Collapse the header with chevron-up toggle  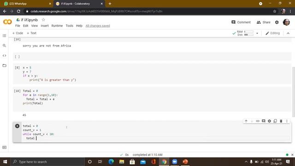[x=288, y=33]
